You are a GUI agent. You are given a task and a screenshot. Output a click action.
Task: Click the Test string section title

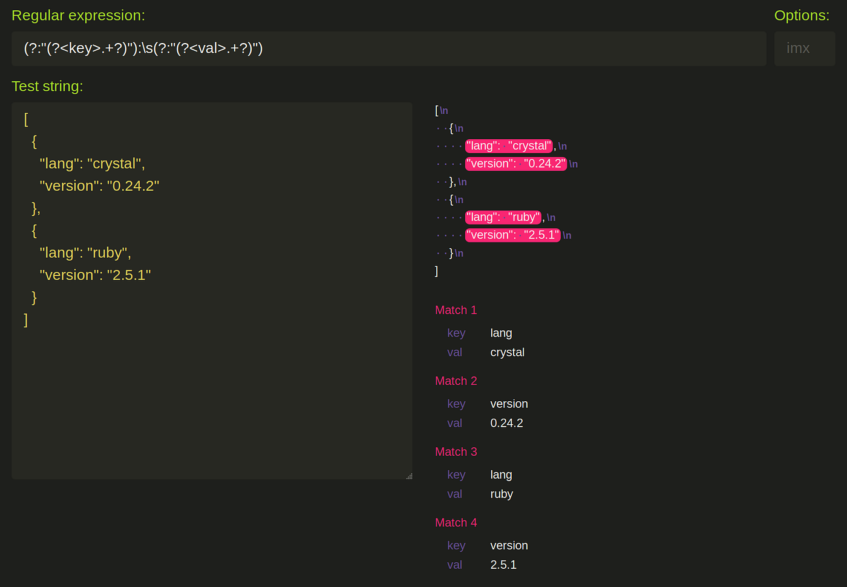[x=47, y=86]
